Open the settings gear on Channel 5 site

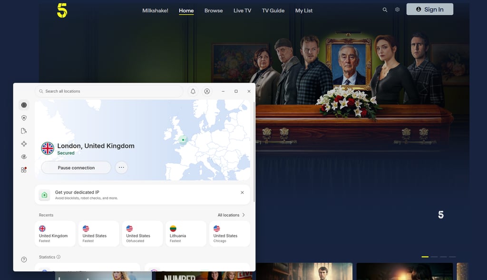[x=397, y=10]
